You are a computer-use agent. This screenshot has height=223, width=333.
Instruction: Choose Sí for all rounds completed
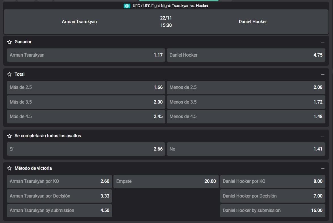[x=86, y=149]
